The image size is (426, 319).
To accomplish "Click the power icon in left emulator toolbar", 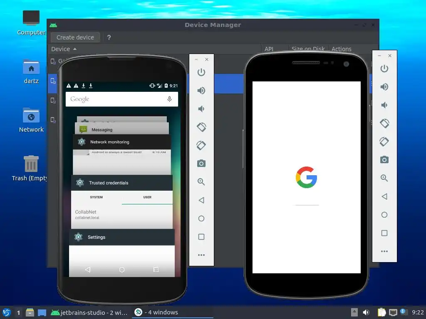I will (x=201, y=72).
